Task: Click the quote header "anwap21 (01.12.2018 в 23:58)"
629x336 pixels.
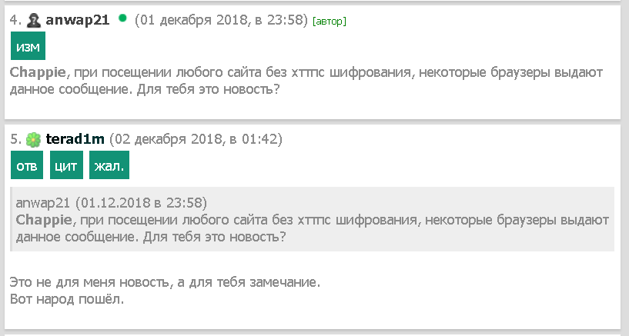Action: [111, 204]
